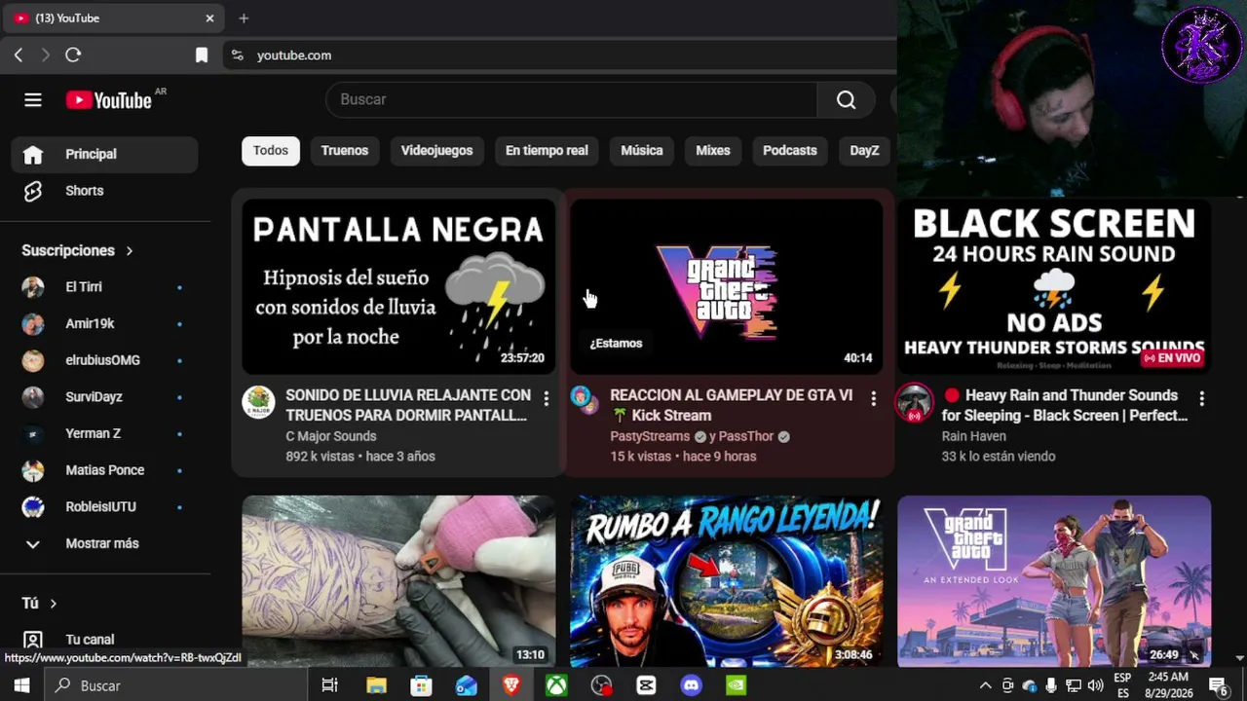Select the Videojuegos filter chip
Screen dimensions: 1247x701
(436, 151)
